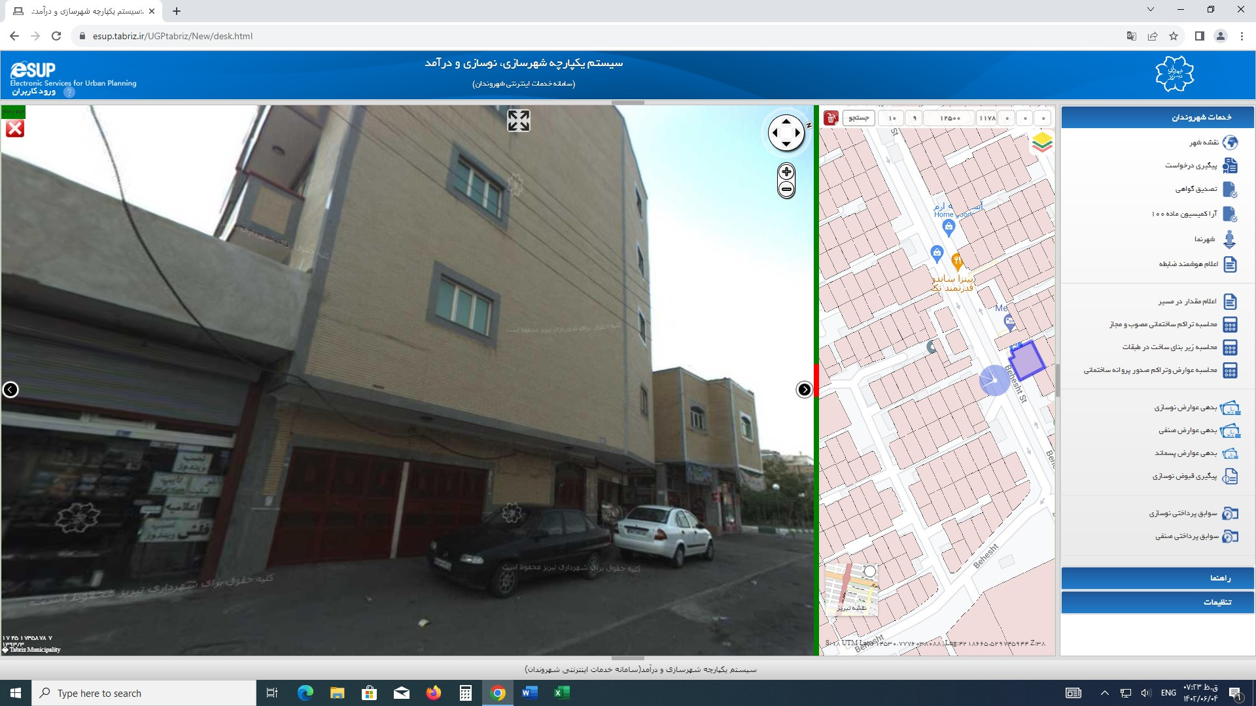
Task: Expand the راهنما help panel
Action: coord(1157,578)
